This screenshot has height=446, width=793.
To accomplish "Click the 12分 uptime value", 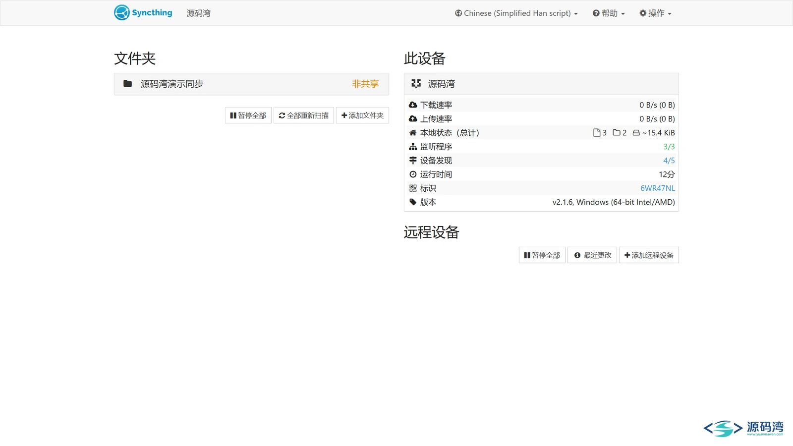I will (667, 174).
